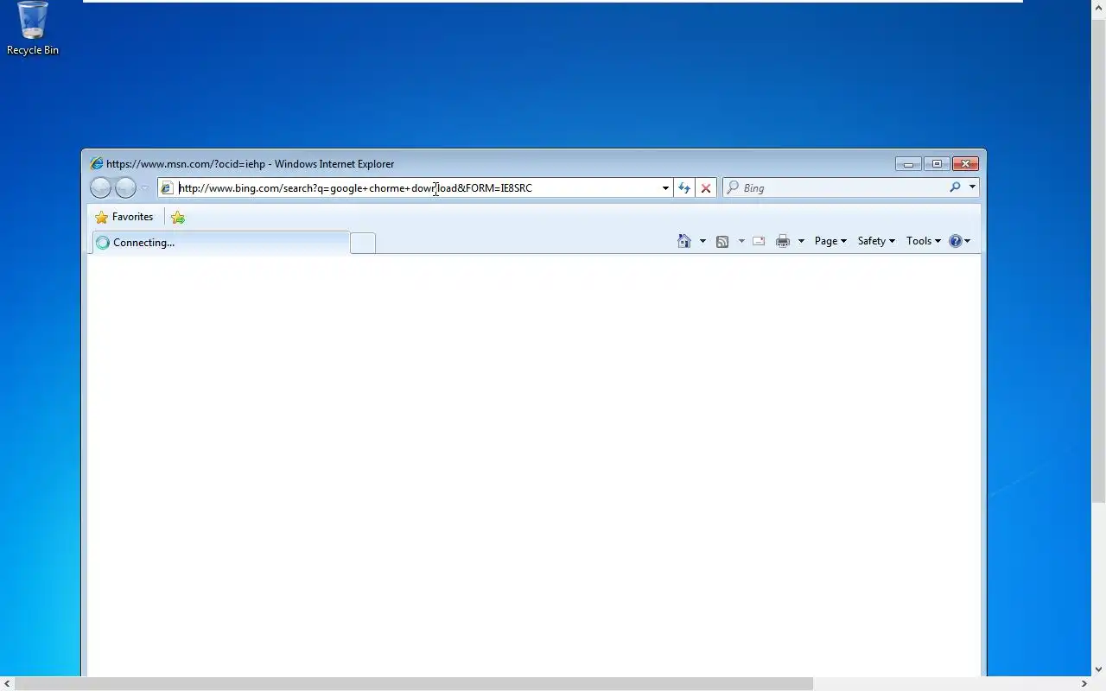Click the Internet Explorer title bar icon
This screenshot has height=691, width=1106.
[96, 163]
